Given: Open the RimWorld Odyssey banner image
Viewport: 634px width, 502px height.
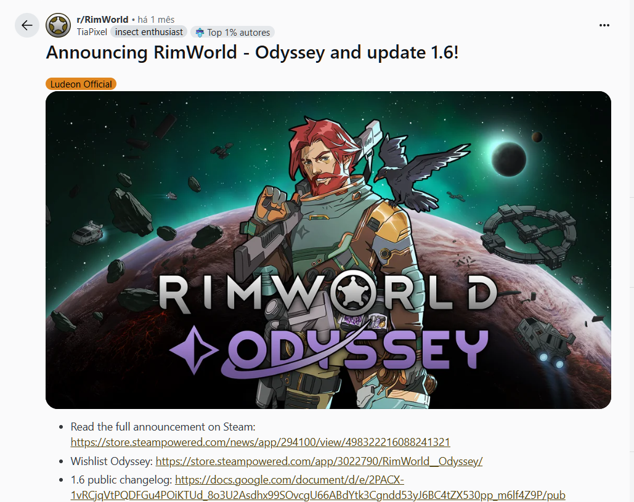Looking at the screenshot, I should click(328, 250).
